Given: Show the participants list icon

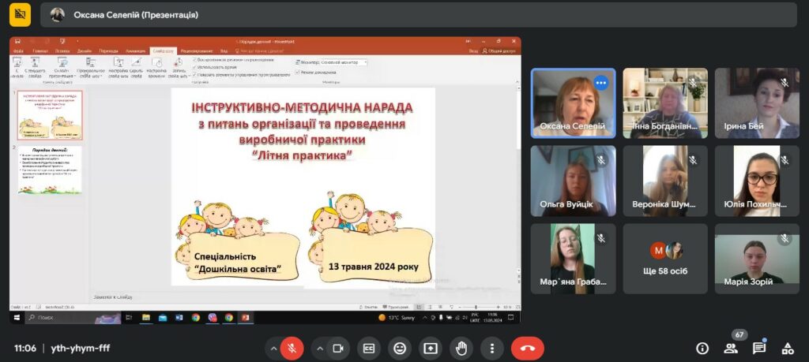Looking at the screenshot, I should click(x=731, y=348).
